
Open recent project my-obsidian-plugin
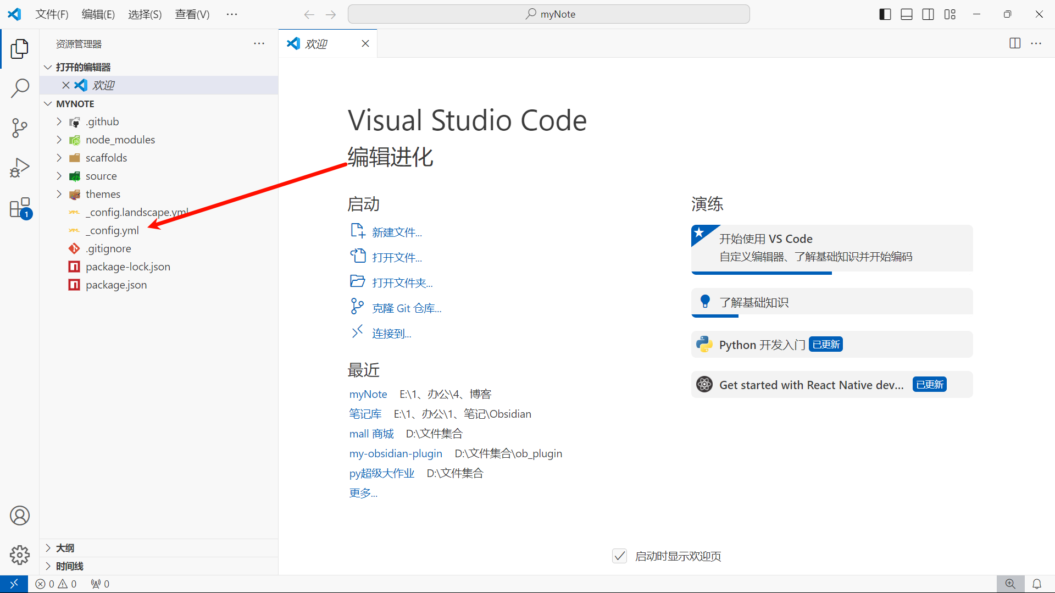coord(396,453)
